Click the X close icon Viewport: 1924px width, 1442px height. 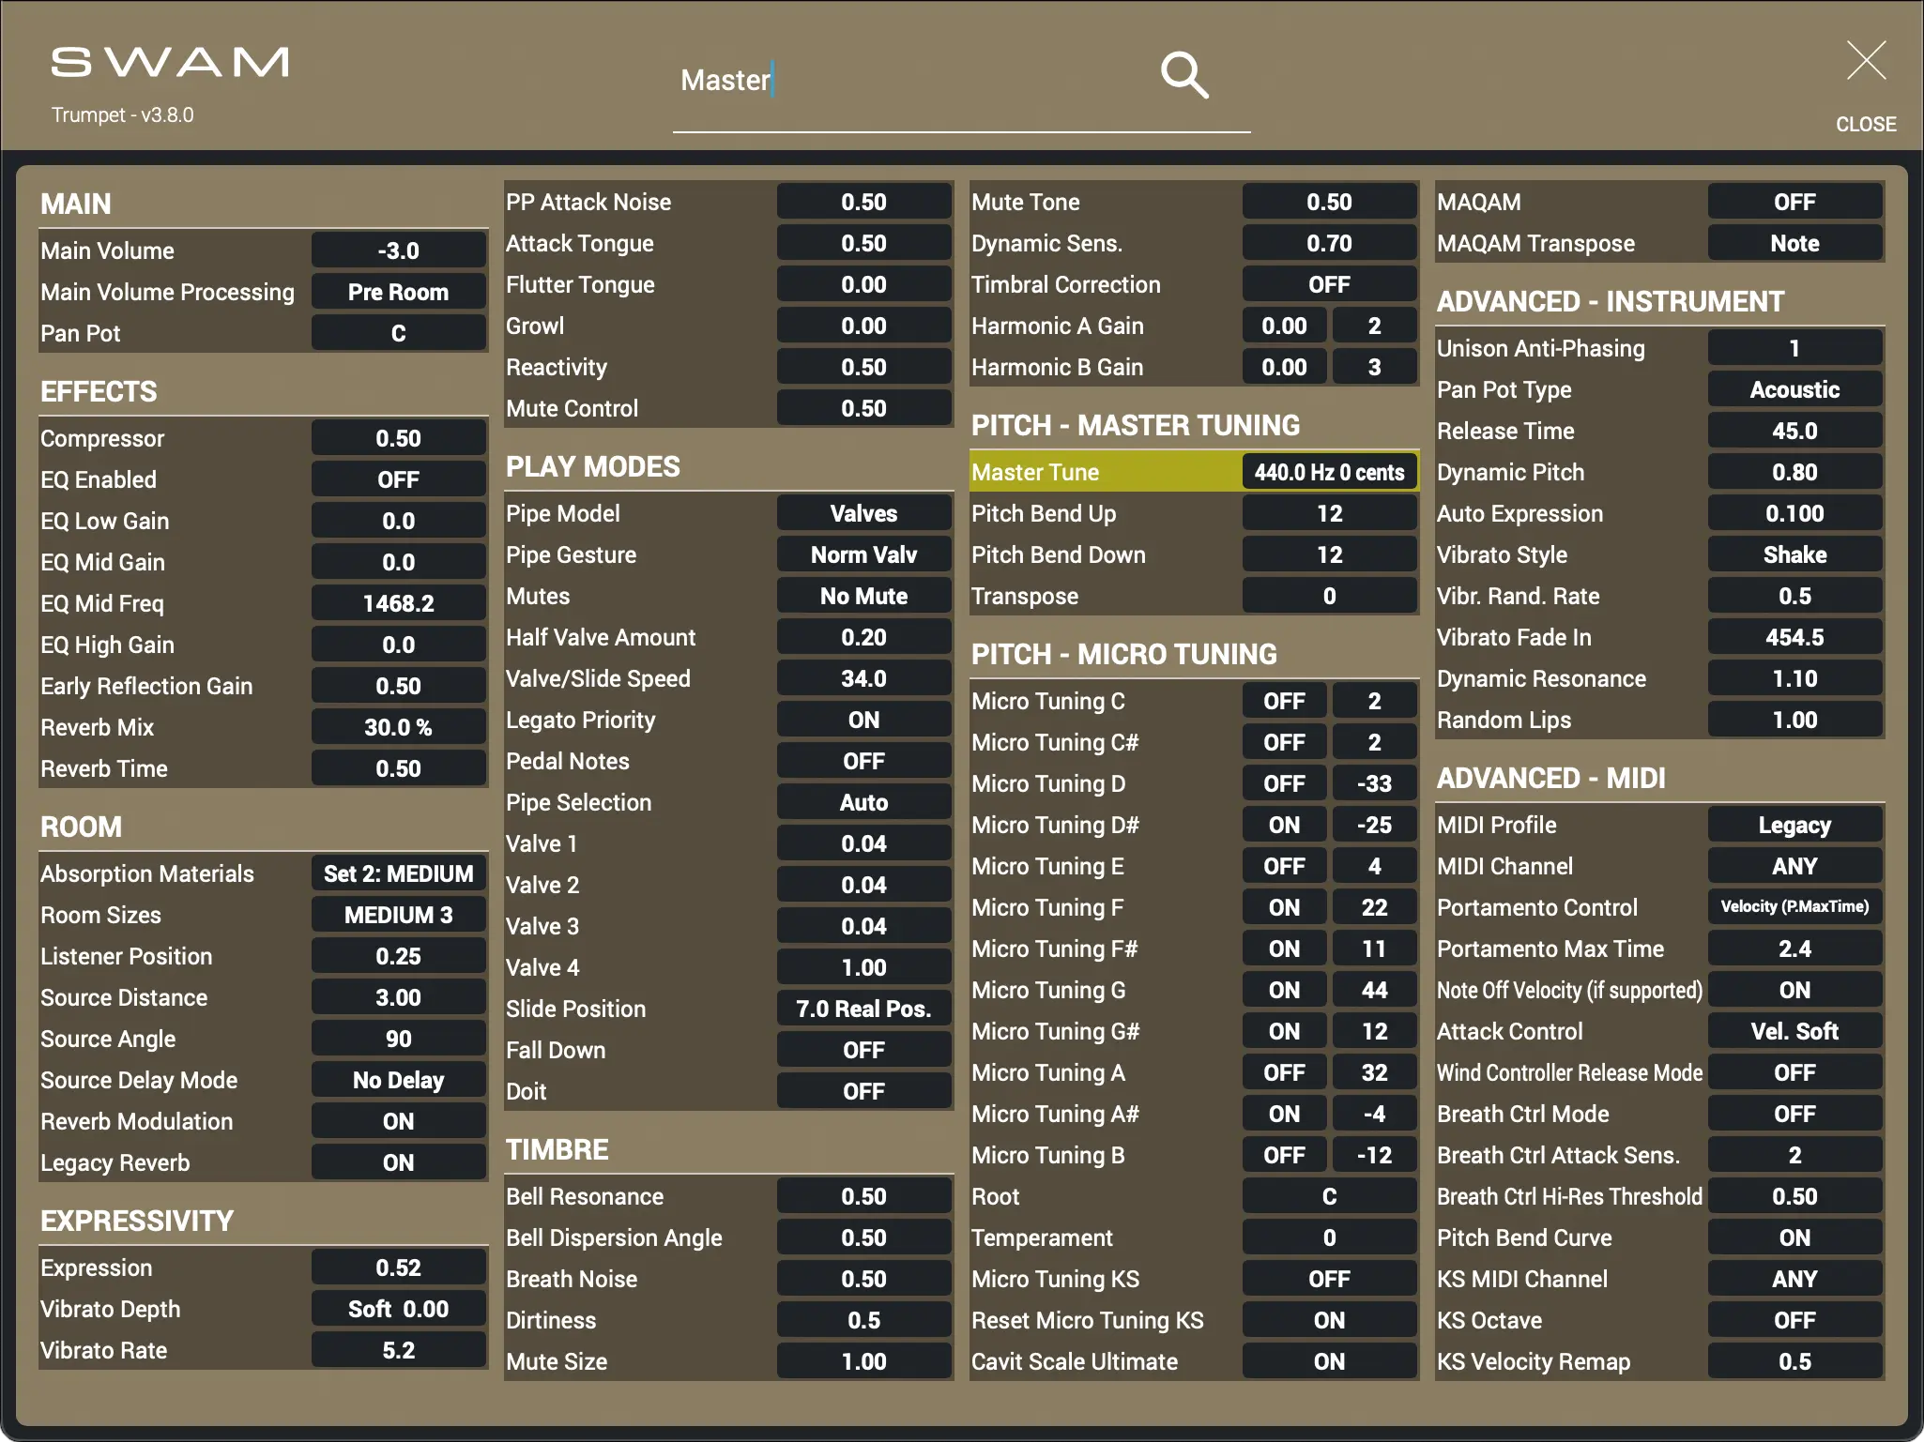(1865, 61)
